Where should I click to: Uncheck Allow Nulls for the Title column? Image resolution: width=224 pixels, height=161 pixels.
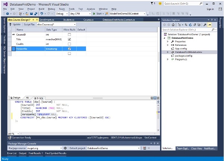coord(69,39)
